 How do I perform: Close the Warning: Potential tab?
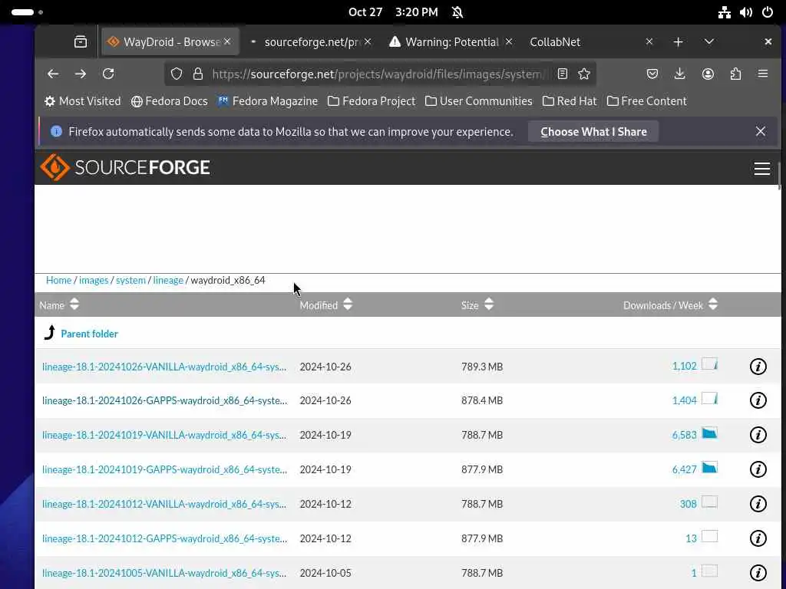(509, 41)
